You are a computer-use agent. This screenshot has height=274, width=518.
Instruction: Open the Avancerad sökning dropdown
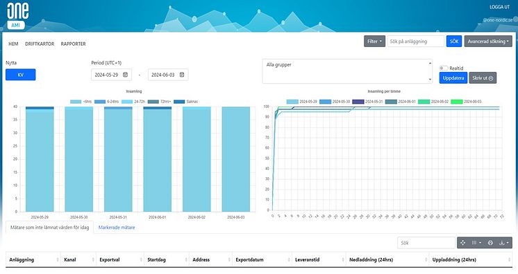pyautogui.click(x=488, y=42)
